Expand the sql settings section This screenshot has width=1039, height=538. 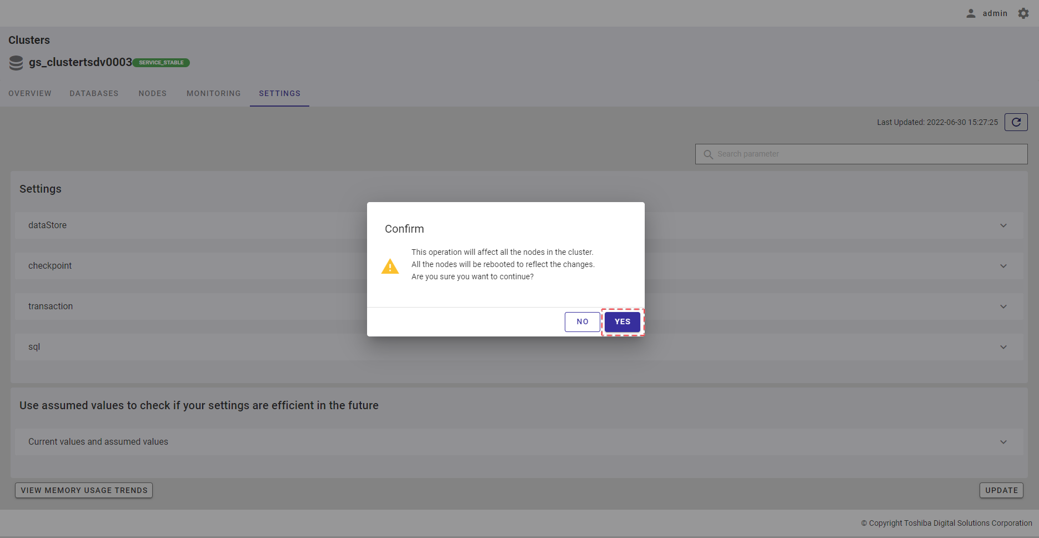pos(1003,347)
